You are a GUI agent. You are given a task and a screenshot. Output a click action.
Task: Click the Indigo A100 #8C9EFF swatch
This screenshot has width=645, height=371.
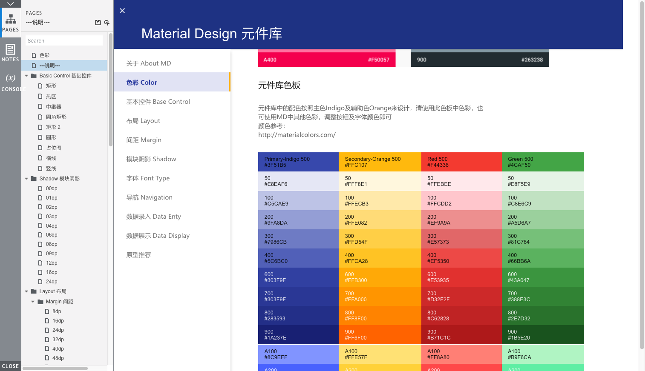298,354
